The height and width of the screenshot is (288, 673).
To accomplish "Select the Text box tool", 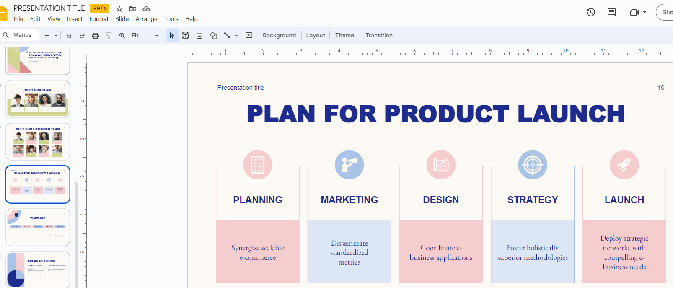I will coord(186,36).
